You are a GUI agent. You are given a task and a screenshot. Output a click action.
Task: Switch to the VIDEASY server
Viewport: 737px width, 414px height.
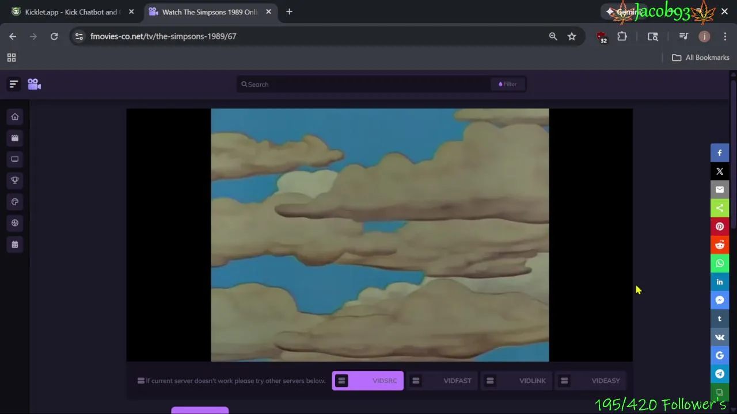coord(591,381)
